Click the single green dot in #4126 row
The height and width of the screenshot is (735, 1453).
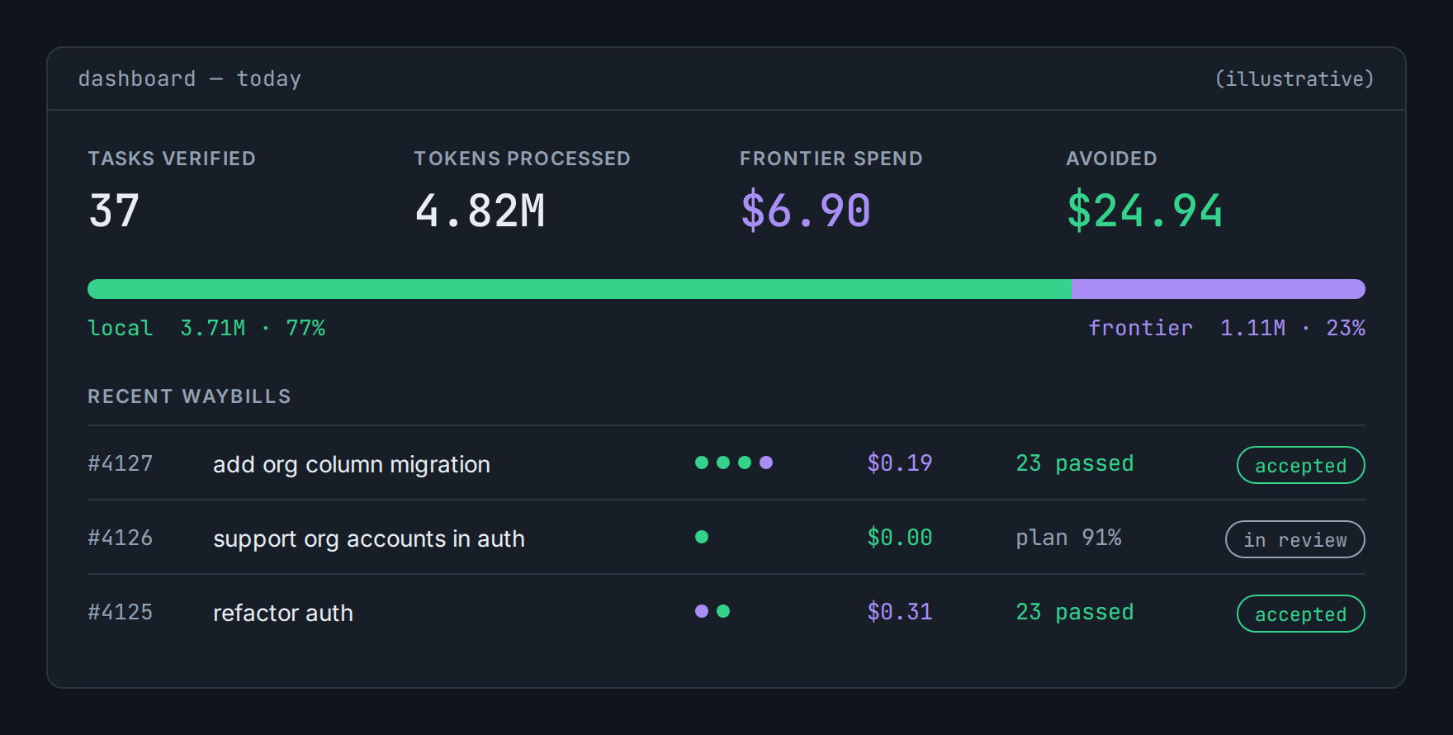point(702,537)
